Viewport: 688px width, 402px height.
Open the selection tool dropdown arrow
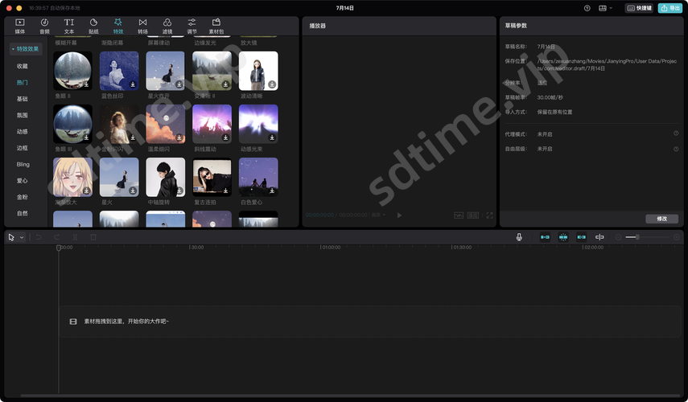(x=22, y=237)
